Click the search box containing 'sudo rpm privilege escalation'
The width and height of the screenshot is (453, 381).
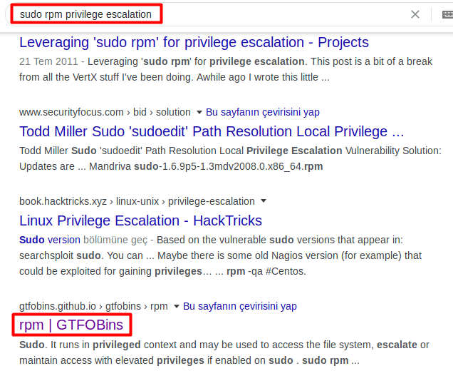(x=214, y=14)
